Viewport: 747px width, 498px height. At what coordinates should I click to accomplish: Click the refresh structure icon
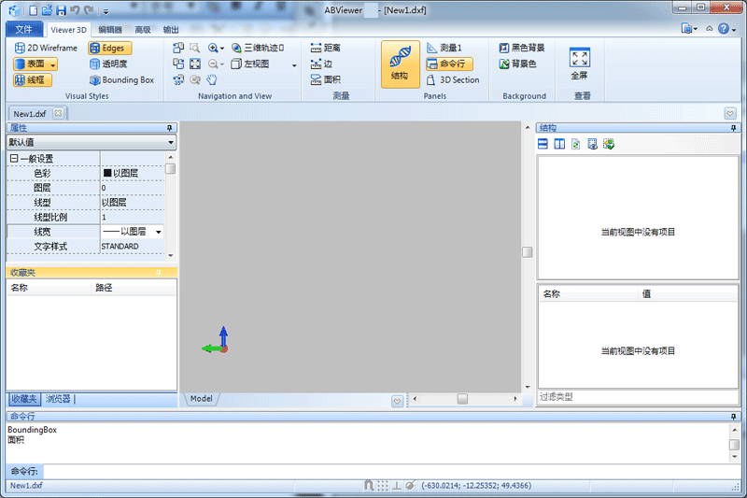coord(575,144)
